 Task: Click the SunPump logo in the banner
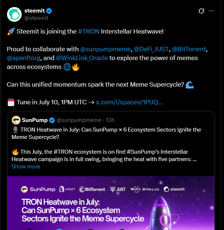(37, 189)
